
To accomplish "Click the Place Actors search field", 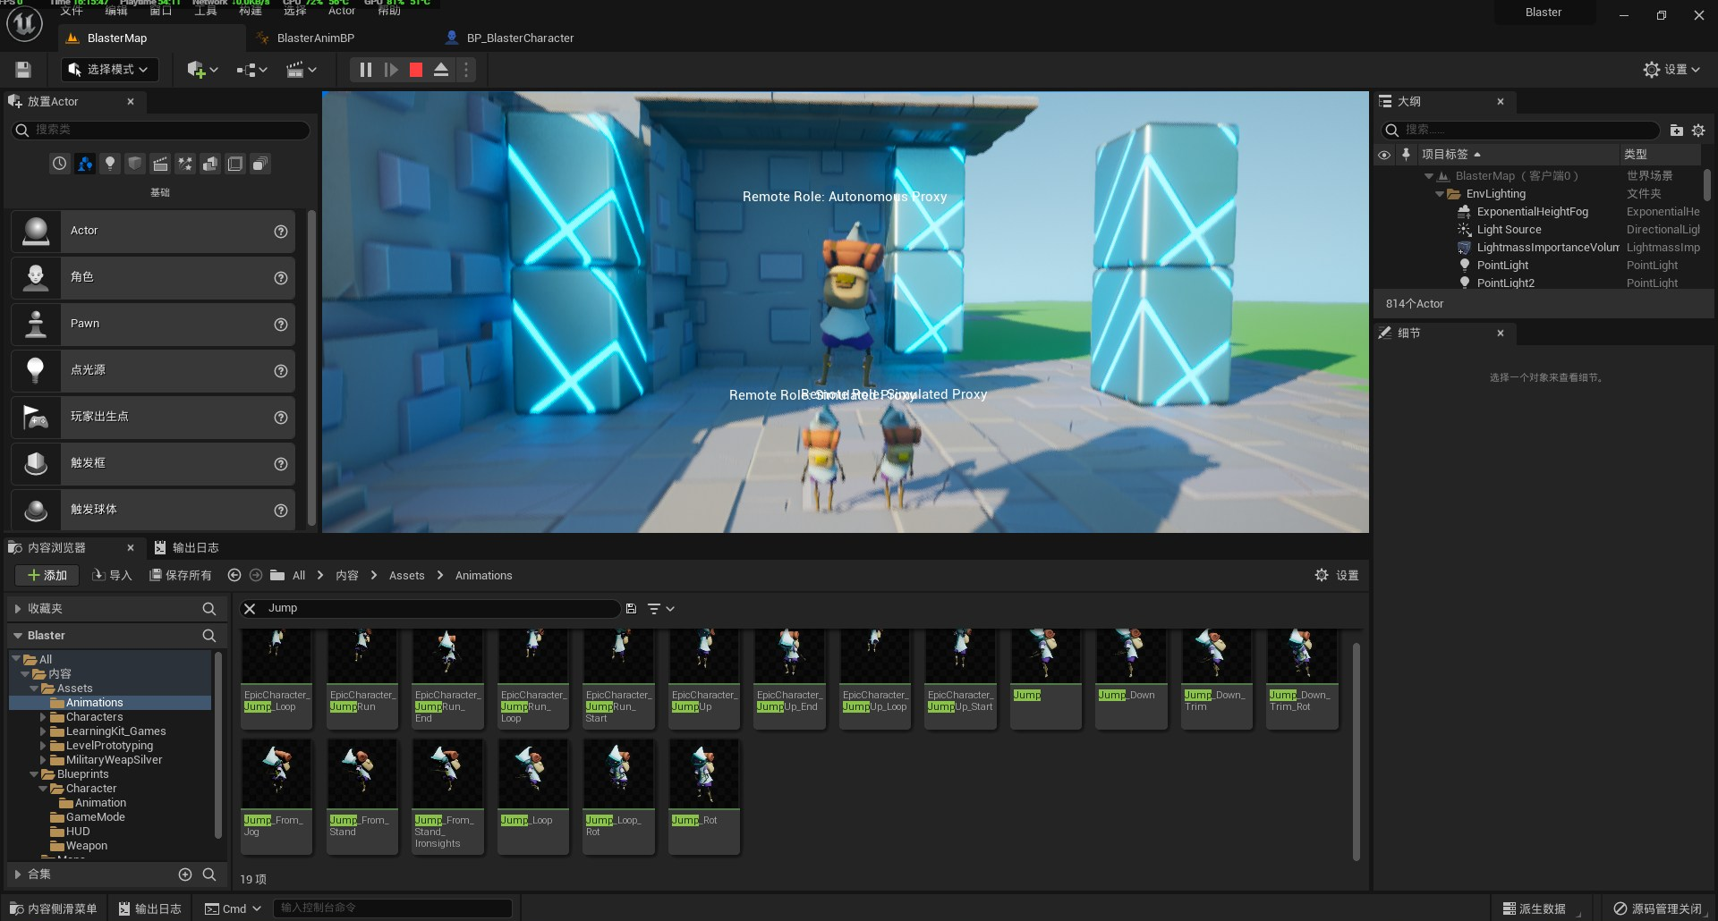I will 161,130.
